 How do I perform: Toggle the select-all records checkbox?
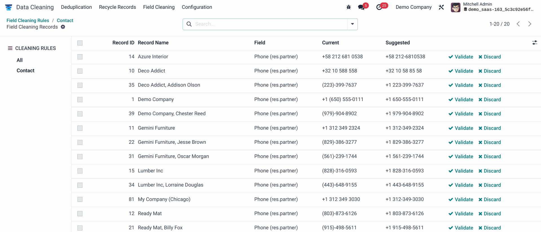point(80,43)
